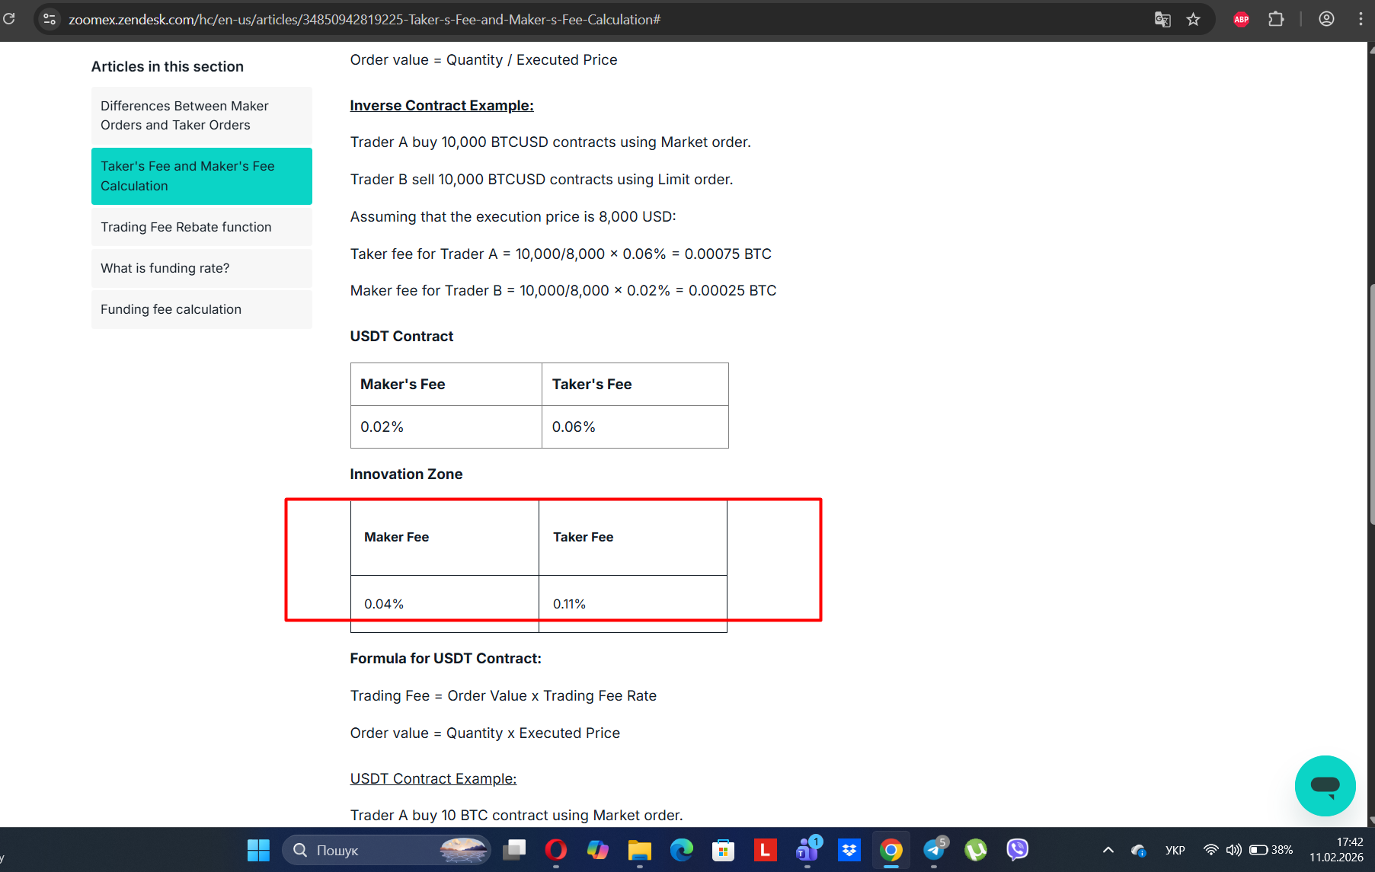The height and width of the screenshot is (872, 1375).
Task: Open the What is funding rate? article
Action: [202, 268]
